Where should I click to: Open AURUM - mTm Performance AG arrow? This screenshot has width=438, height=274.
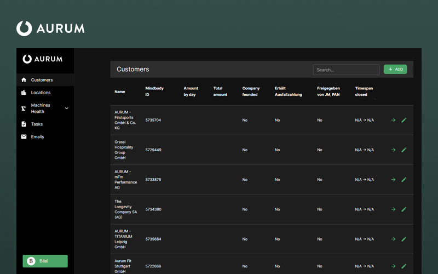click(393, 180)
